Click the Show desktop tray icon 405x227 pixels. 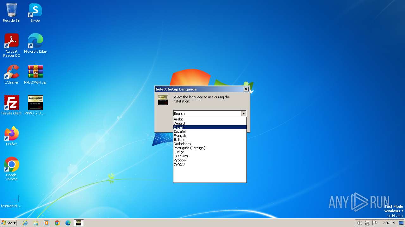pyautogui.click(x=402, y=223)
